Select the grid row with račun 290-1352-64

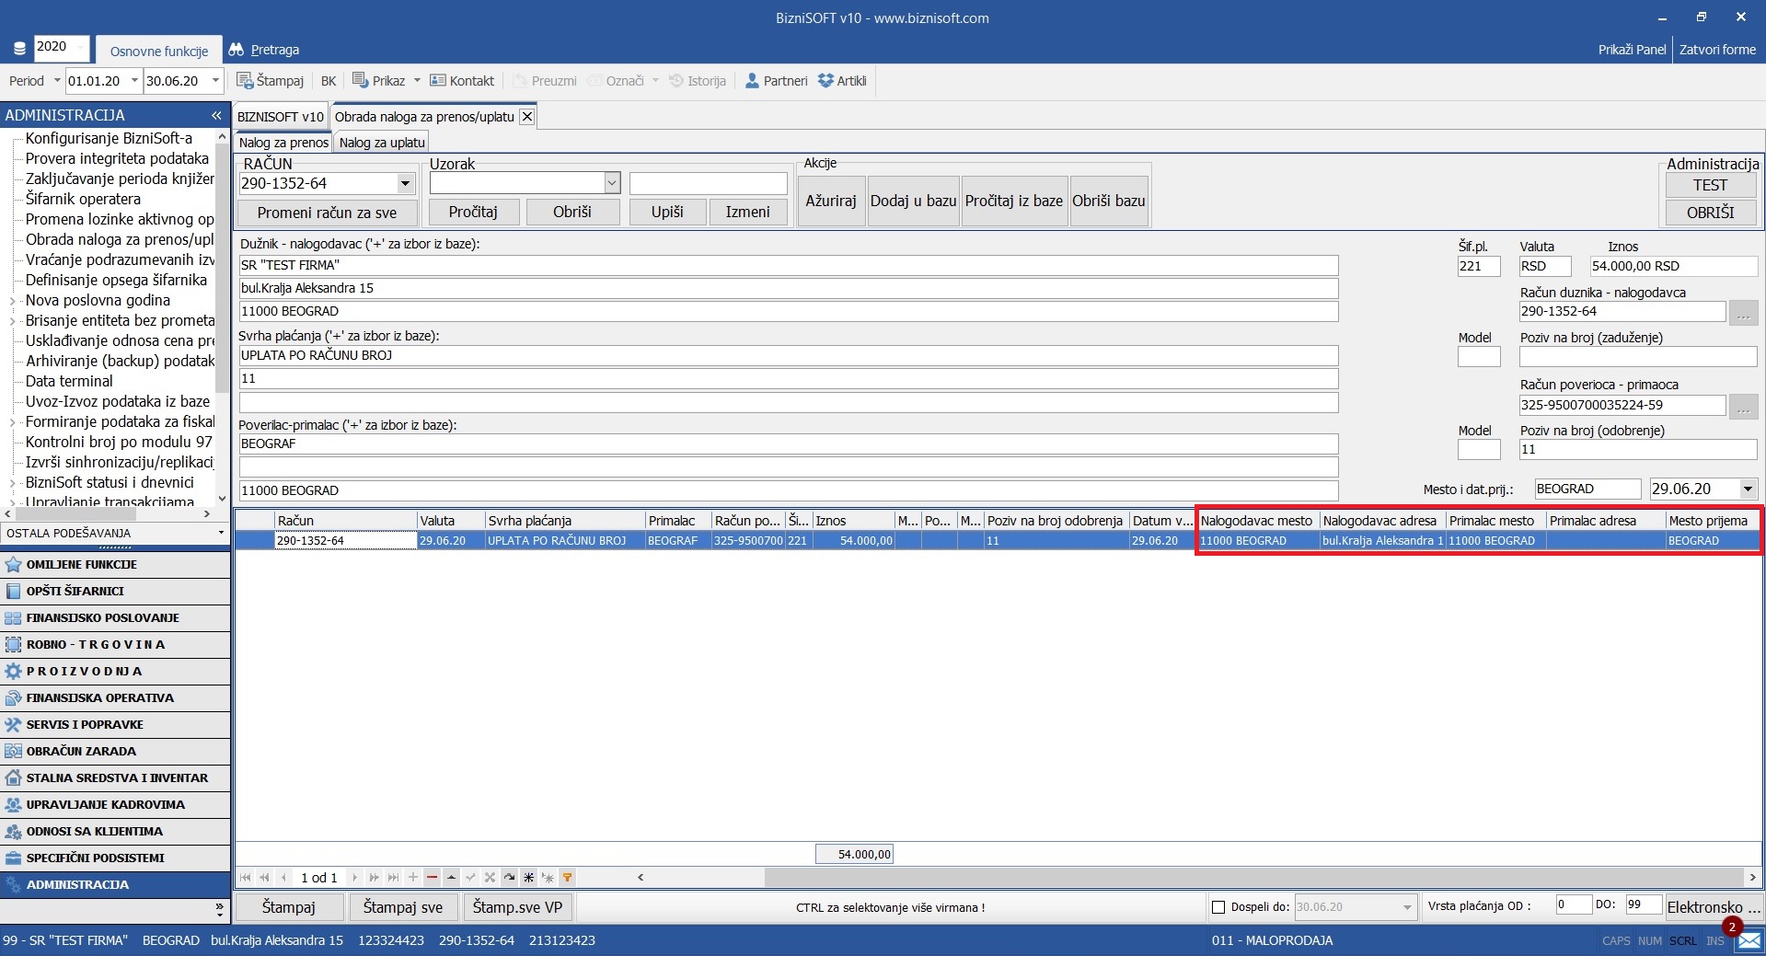(998, 541)
